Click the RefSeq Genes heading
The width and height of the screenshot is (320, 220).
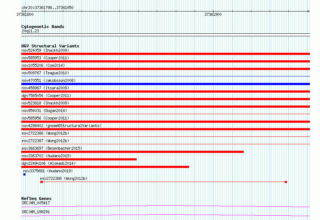click(36, 198)
